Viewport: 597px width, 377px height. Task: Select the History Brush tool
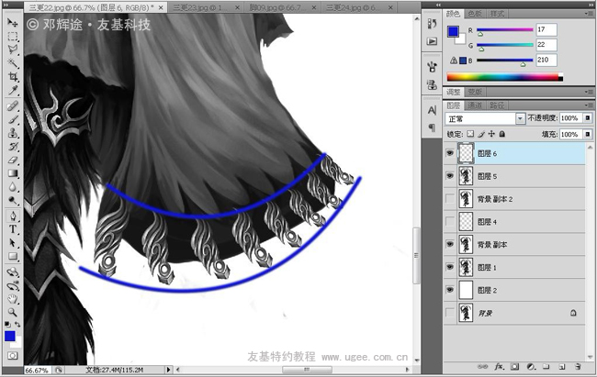click(12, 147)
